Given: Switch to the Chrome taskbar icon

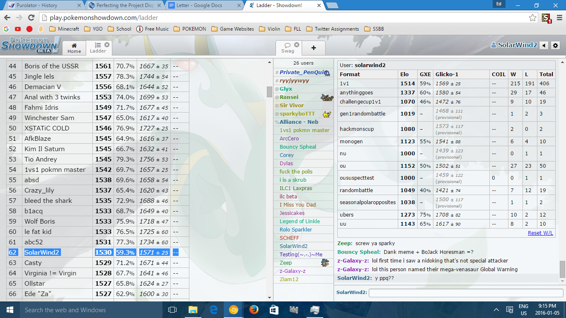Looking at the screenshot, I should (x=233, y=310).
